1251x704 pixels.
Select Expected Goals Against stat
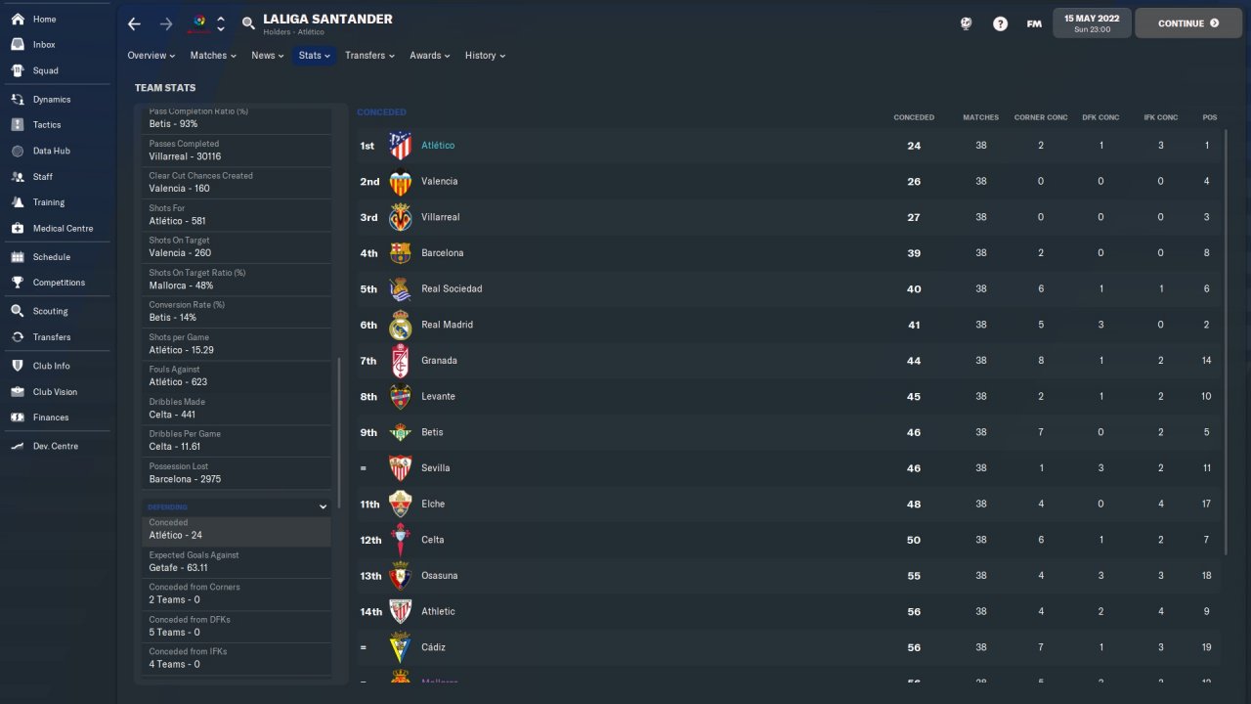(236, 561)
